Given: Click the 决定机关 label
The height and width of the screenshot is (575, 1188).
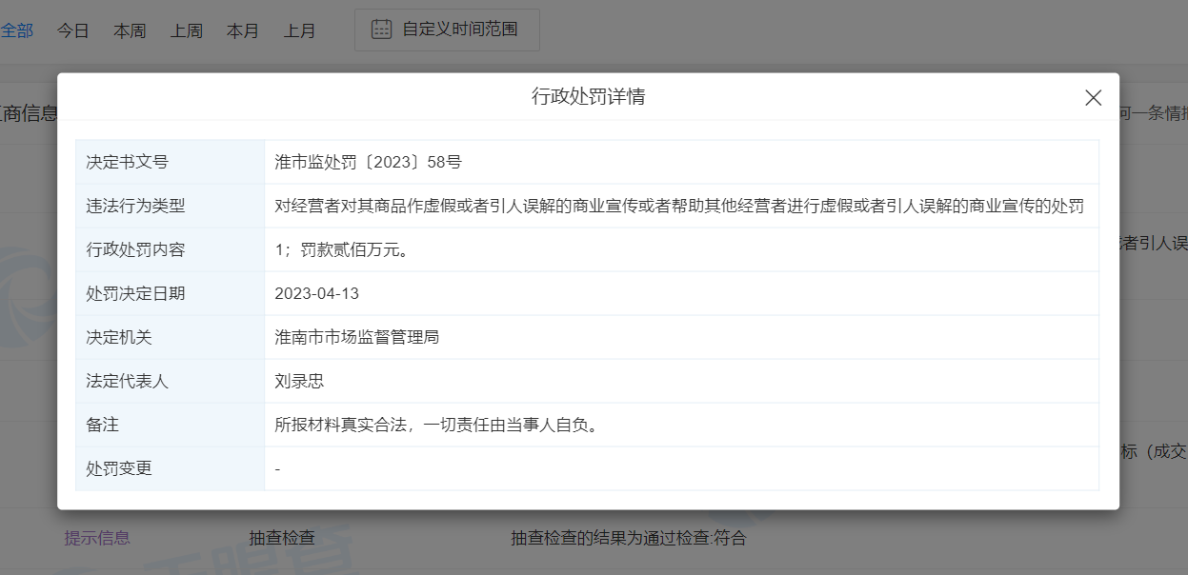Looking at the screenshot, I should tap(119, 337).
